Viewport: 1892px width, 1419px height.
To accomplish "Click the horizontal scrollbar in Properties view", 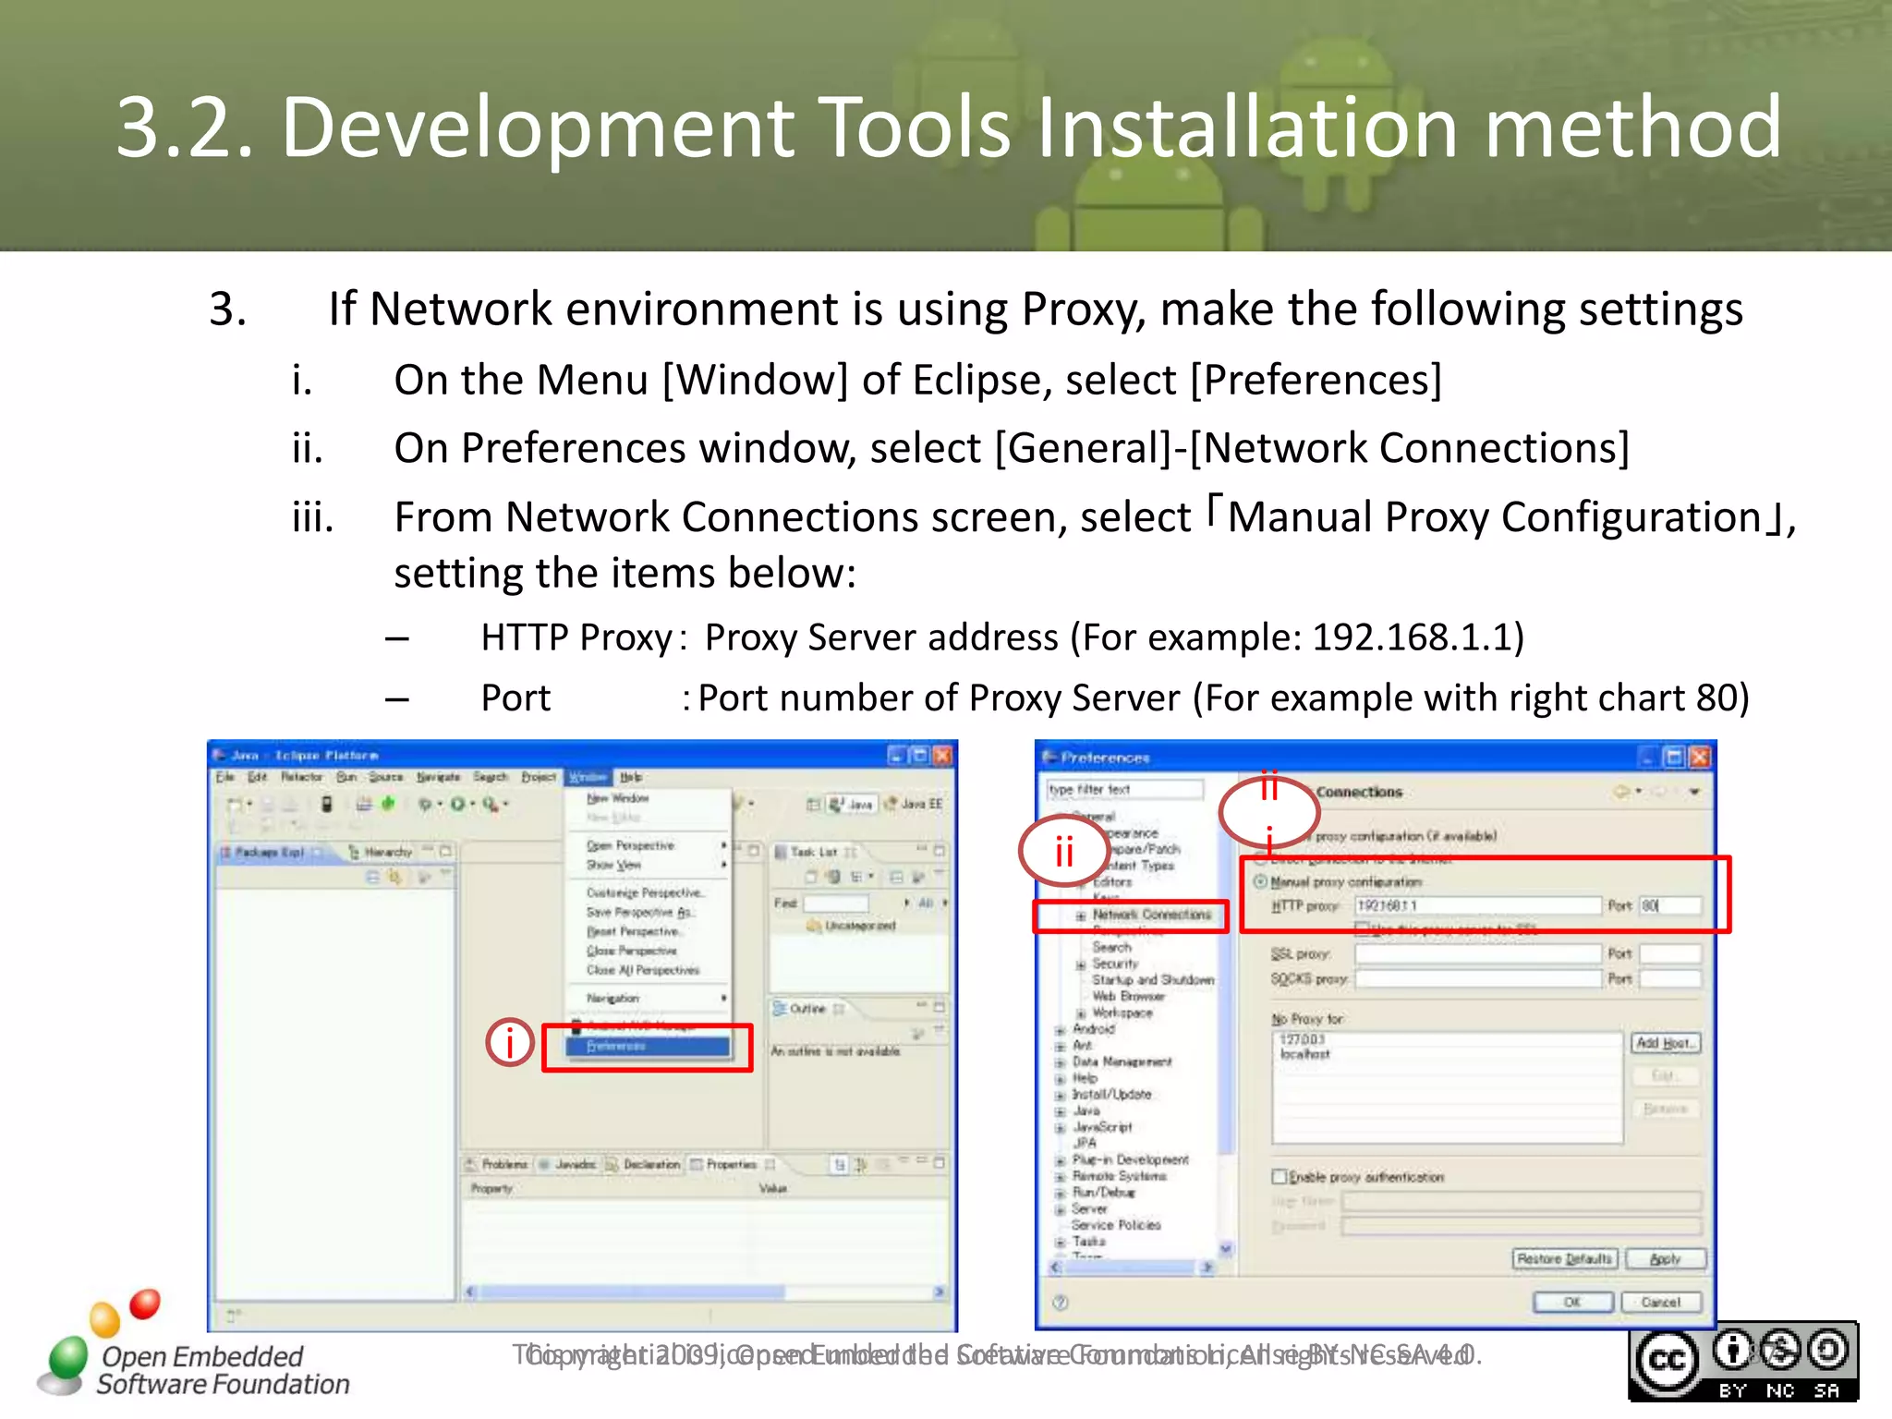I will [x=707, y=1292].
